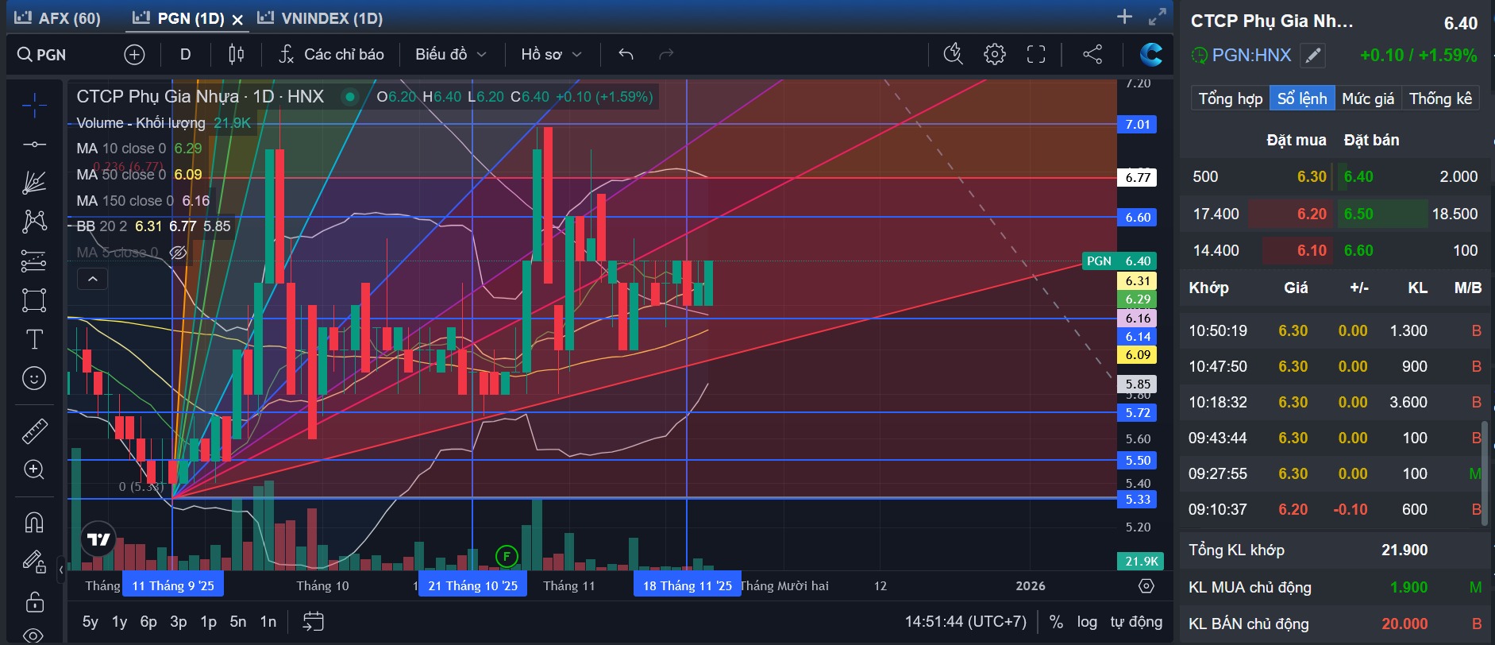Expand the Biểu đồ dropdown

click(450, 55)
